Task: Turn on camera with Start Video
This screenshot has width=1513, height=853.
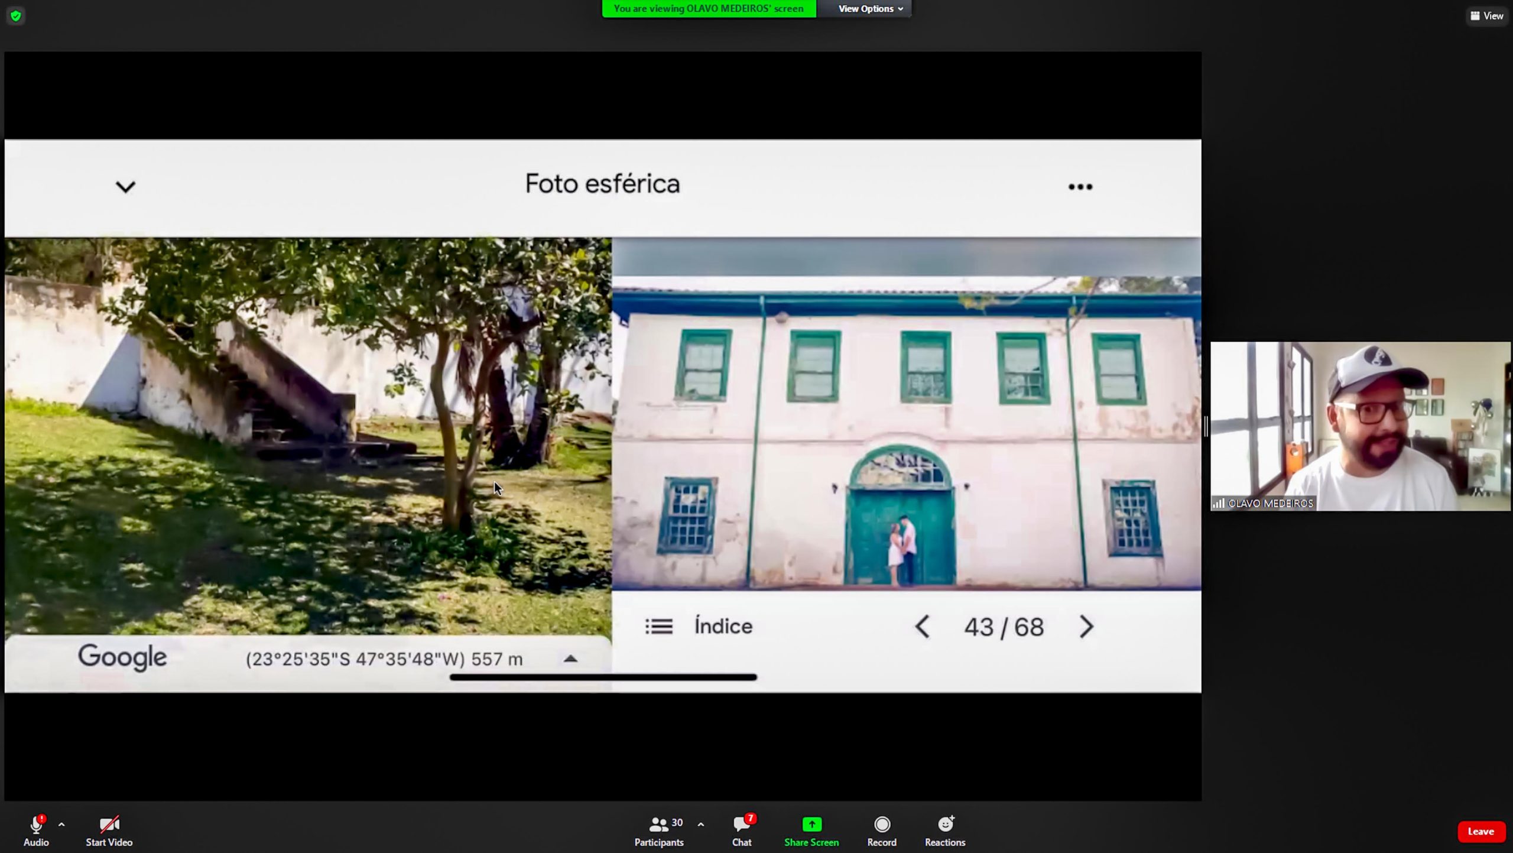Action: pos(109,825)
